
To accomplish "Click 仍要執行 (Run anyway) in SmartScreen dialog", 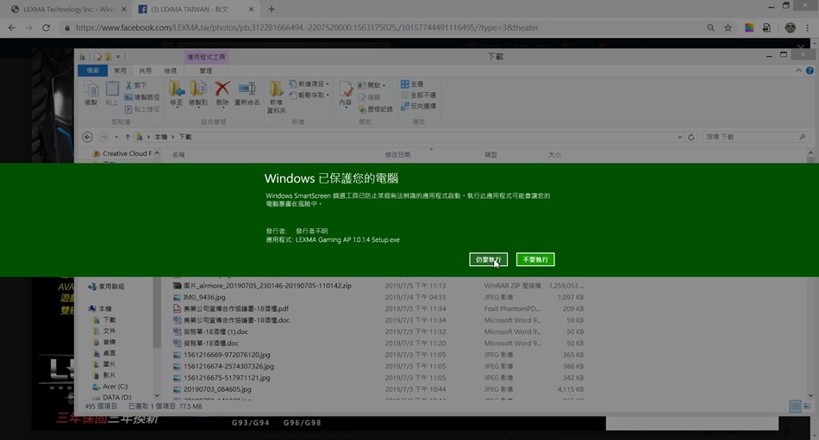I will (x=488, y=259).
